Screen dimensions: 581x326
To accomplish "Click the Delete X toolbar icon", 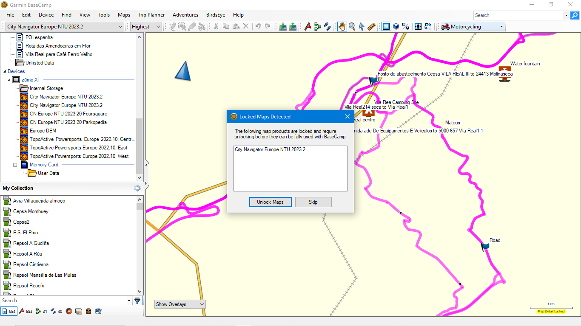I will 246,26.
